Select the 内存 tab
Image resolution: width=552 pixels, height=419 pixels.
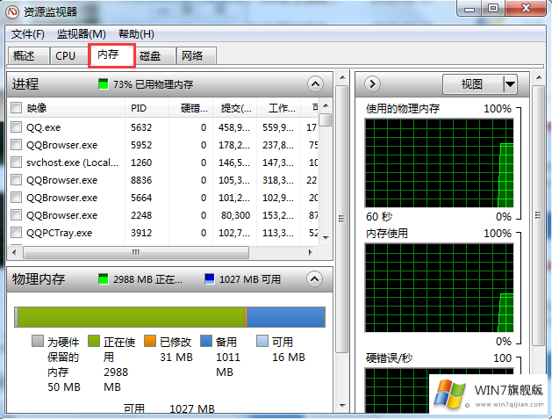pos(111,55)
